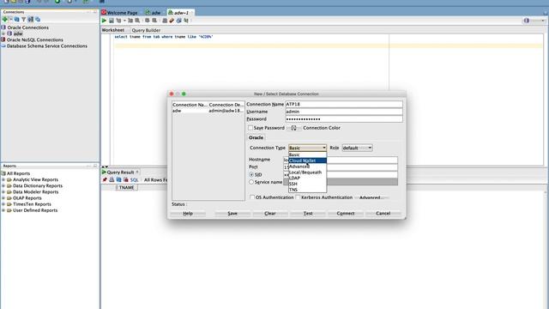Select adw row in saved connections list
Image resolution: width=549 pixels, height=309 pixels.
(x=208, y=111)
